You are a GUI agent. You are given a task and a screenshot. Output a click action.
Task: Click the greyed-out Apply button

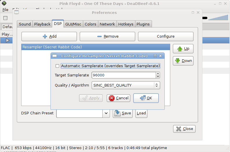(91, 98)
